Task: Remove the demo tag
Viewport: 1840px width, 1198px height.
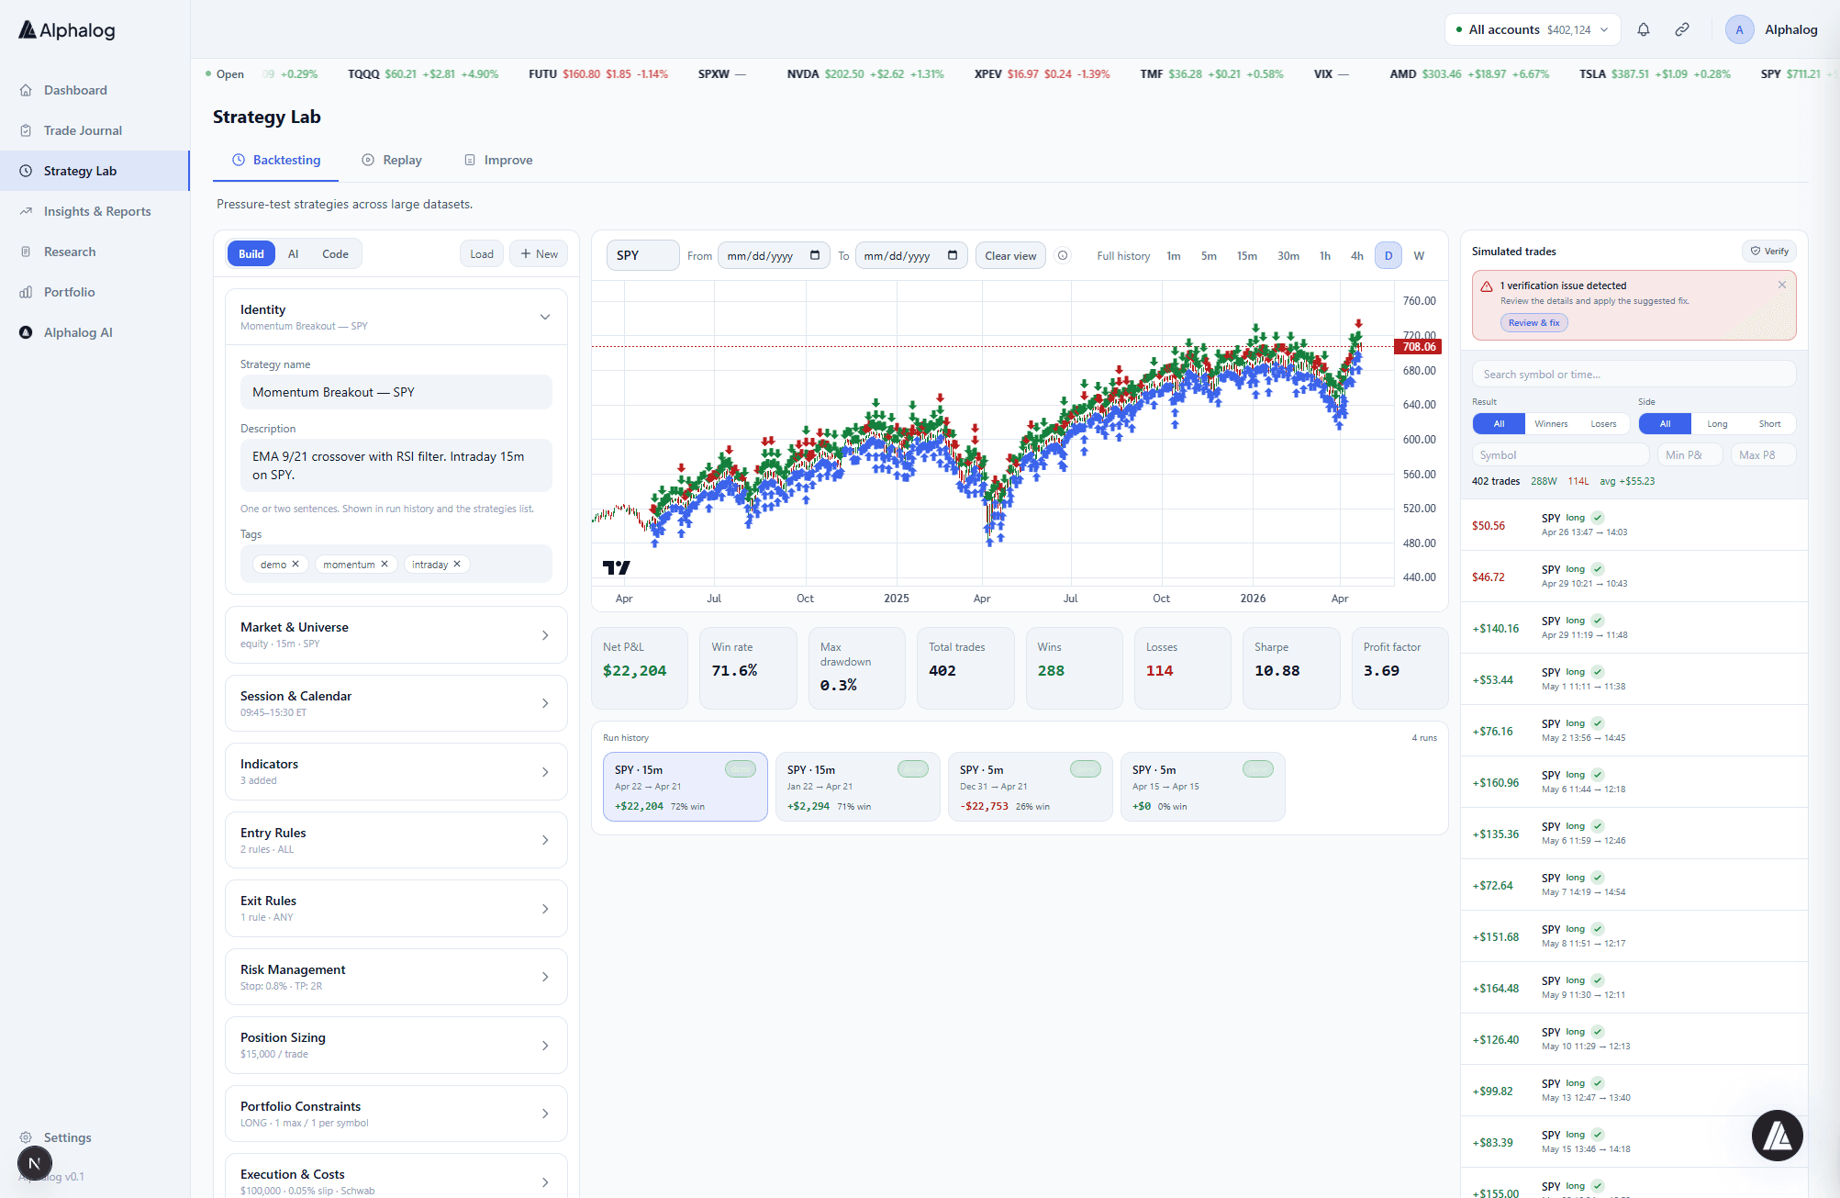Action: point(296,564)
